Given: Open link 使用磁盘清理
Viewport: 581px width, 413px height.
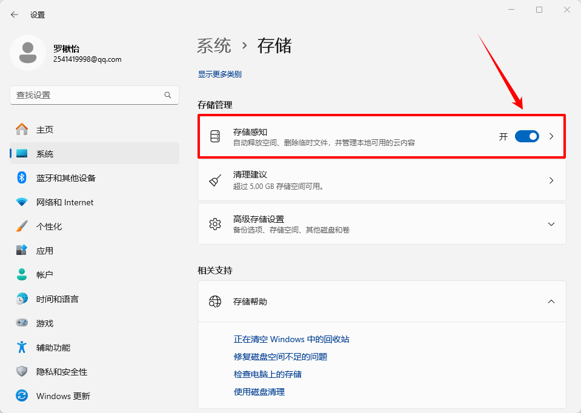Looking at the screenshot, I should tap(259, 392).
